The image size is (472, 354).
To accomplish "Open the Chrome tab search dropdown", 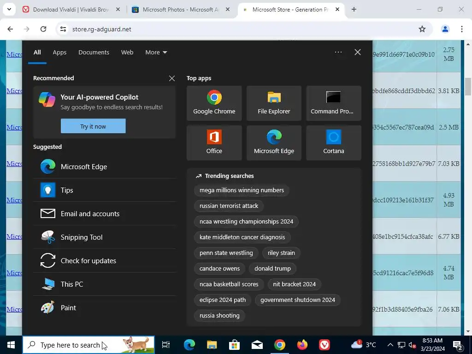I will coord(9,9).
